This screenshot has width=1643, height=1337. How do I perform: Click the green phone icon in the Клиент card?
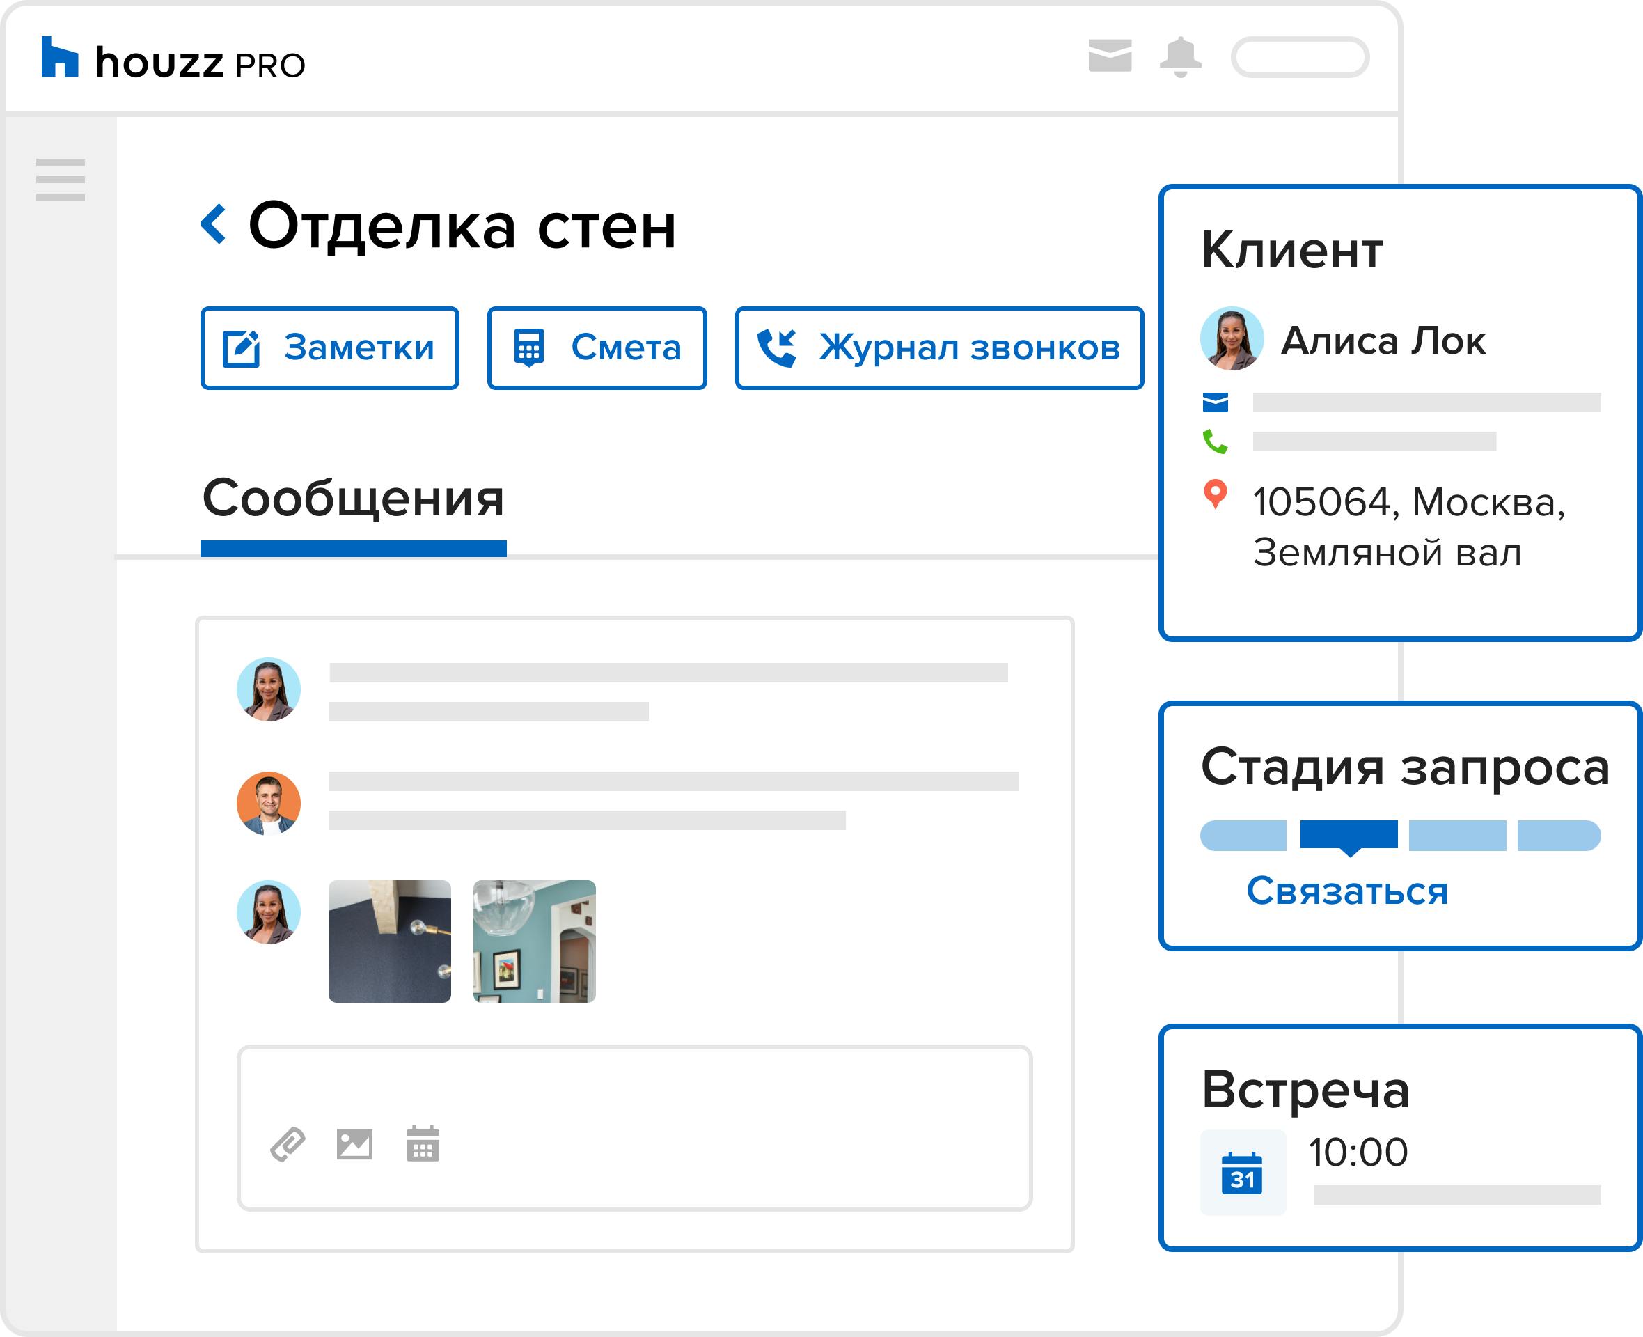[1215, 441]
